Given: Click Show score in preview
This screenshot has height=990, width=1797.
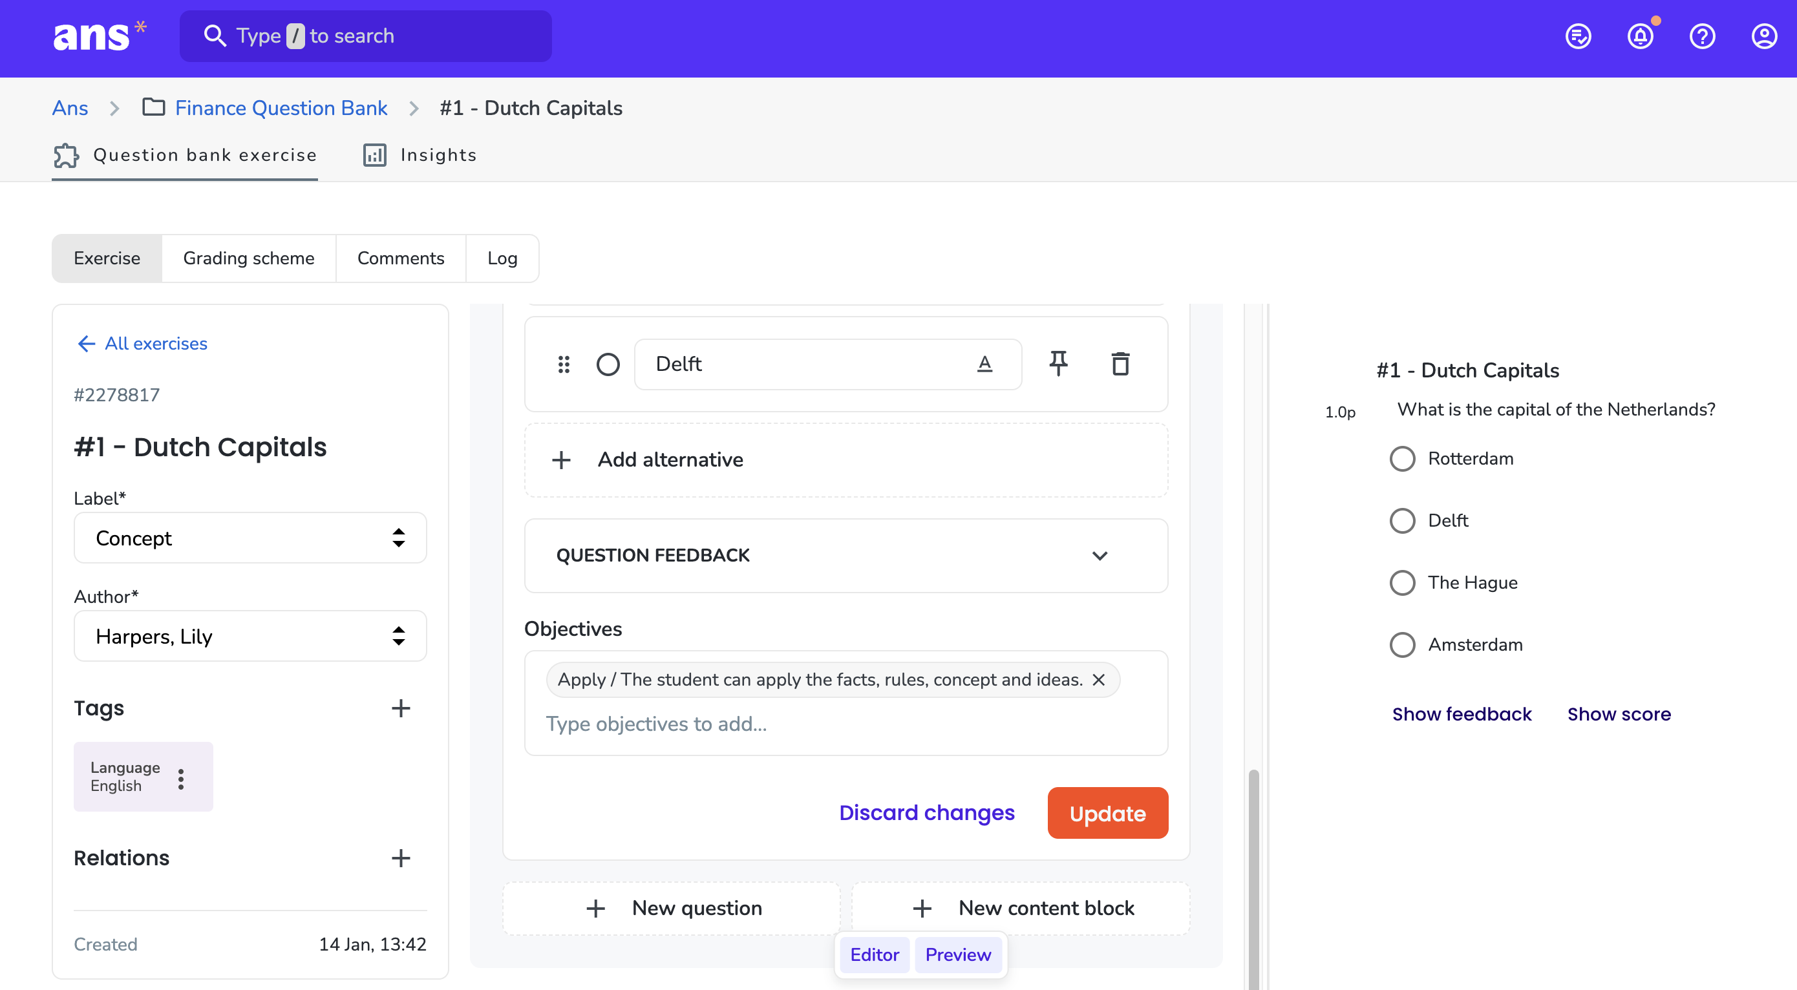Looking at the screenshot, I should click(1619, 714).
